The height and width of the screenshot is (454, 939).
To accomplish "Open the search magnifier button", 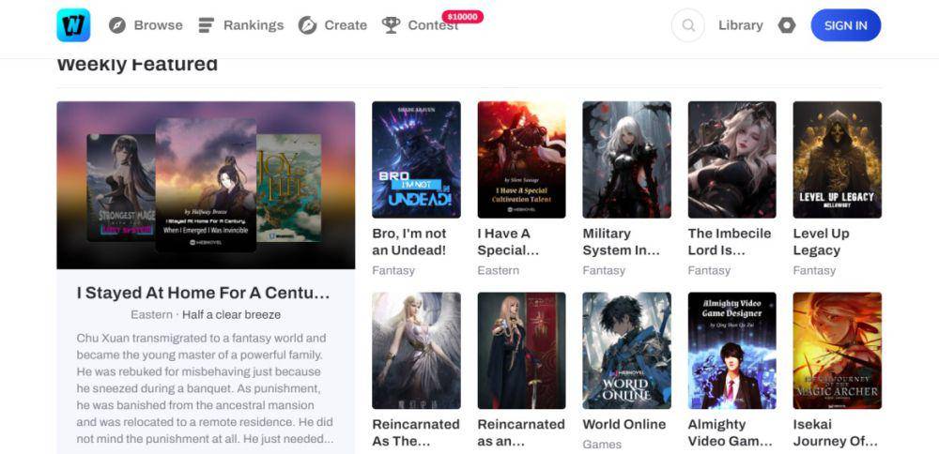I will tap(688, 25).
